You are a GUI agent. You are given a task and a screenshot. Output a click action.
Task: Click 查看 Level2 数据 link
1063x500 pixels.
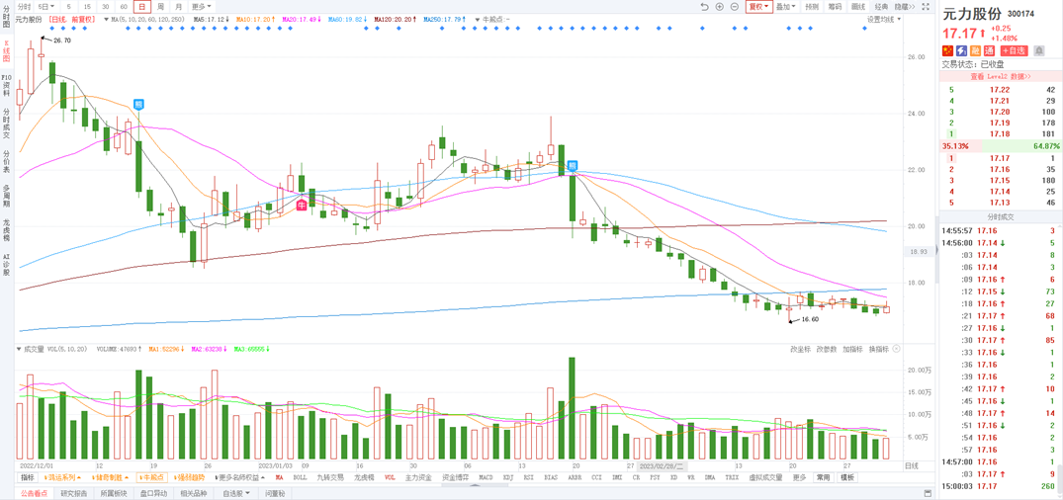1000,76
